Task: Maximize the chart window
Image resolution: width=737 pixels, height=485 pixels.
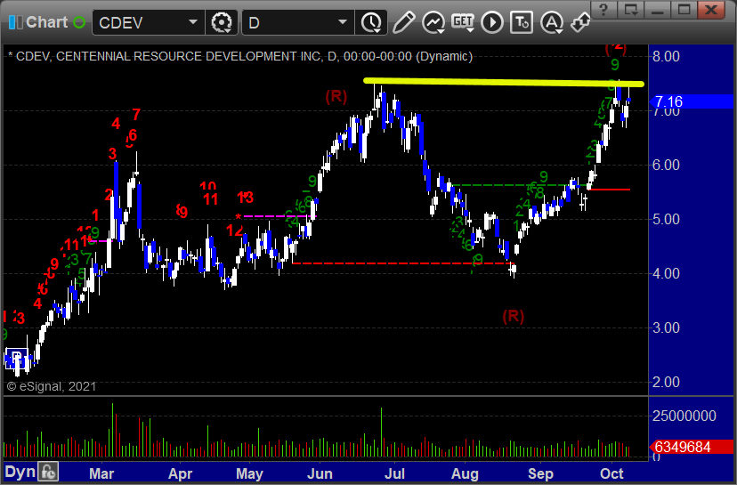Action: coord(684,10)
